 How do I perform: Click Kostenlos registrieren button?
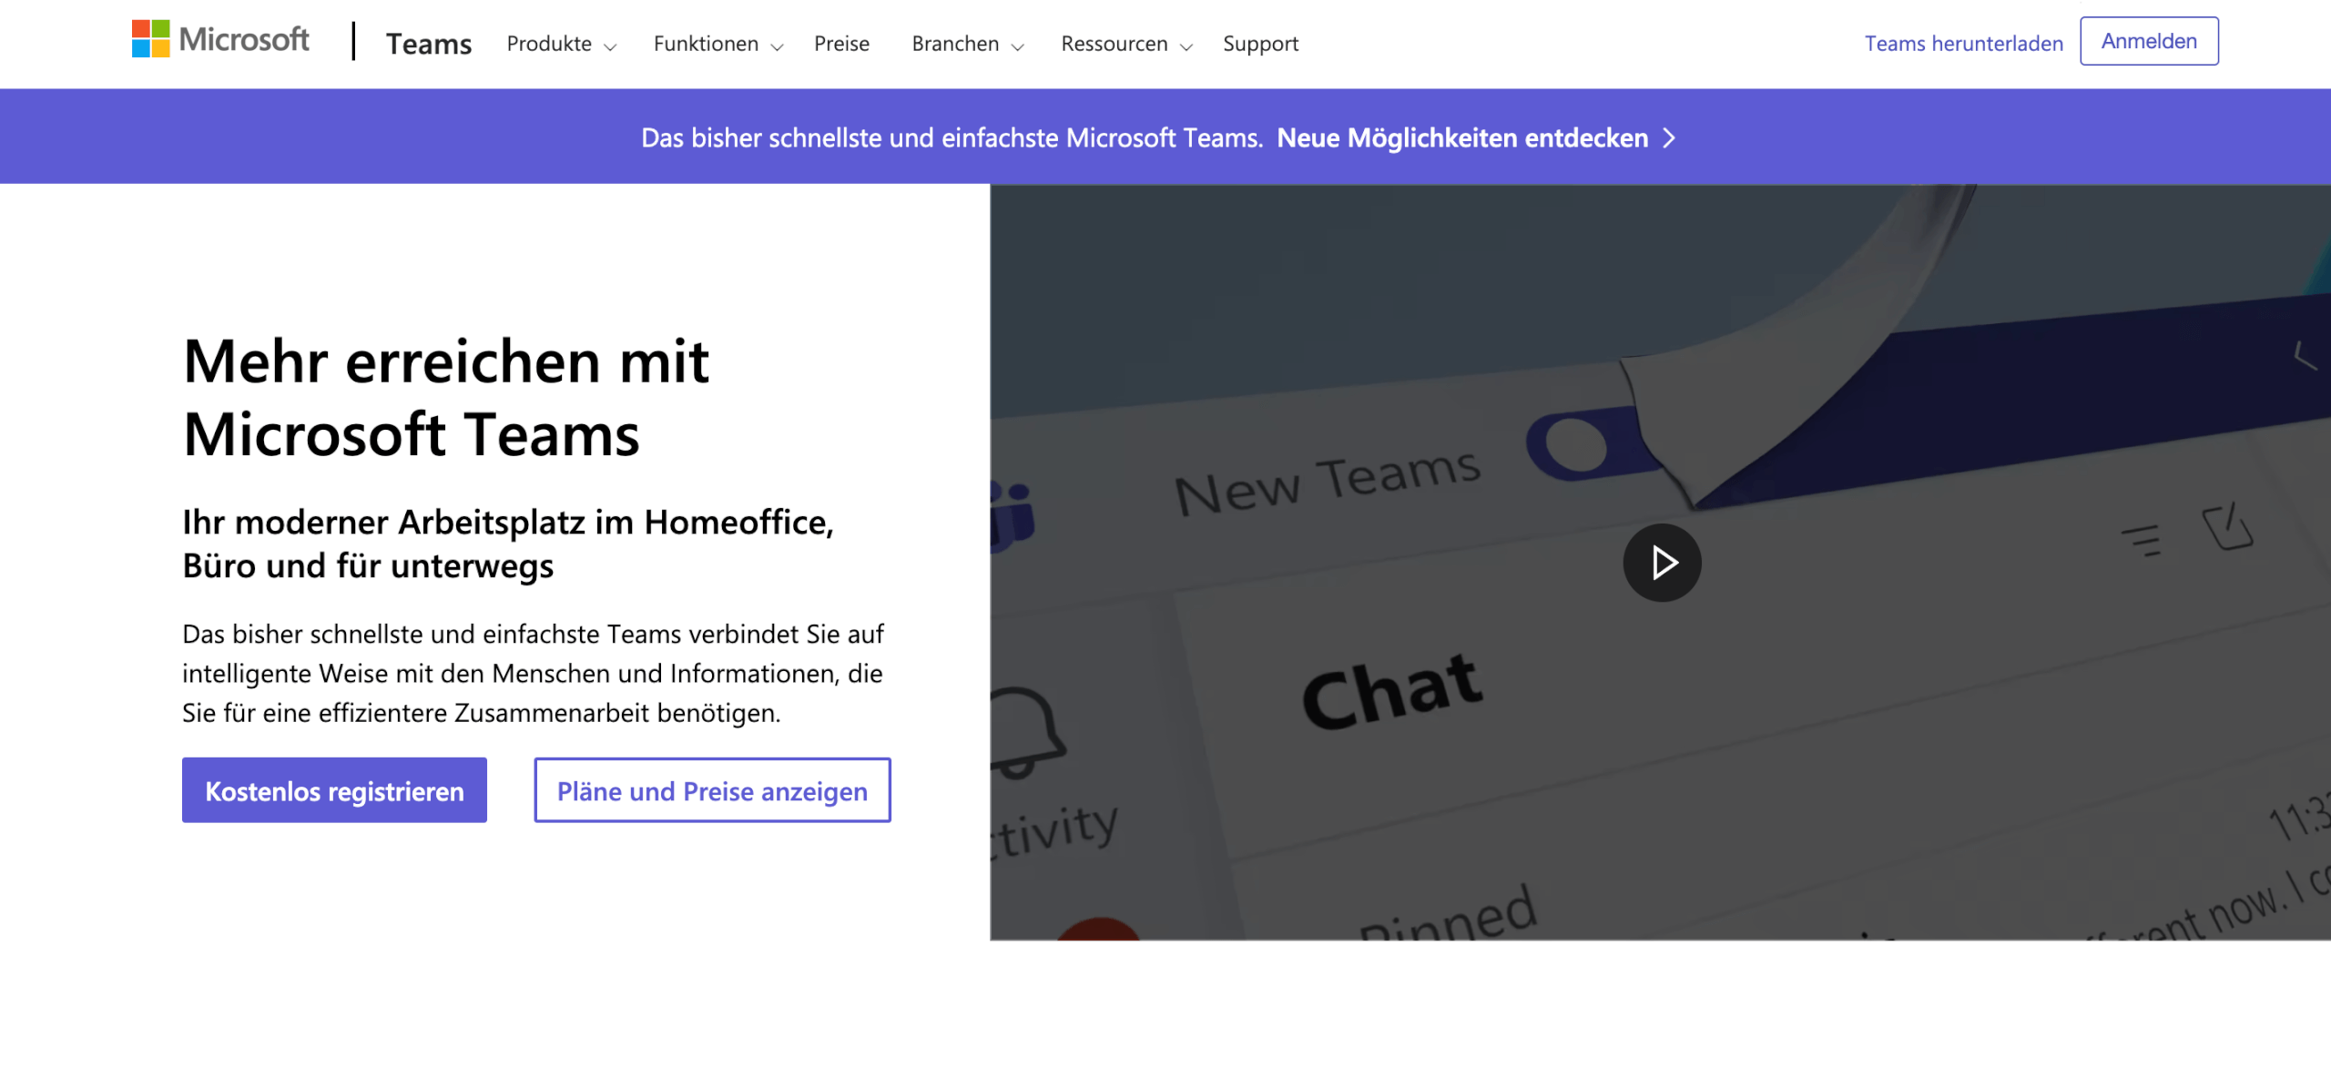(334, 790)
